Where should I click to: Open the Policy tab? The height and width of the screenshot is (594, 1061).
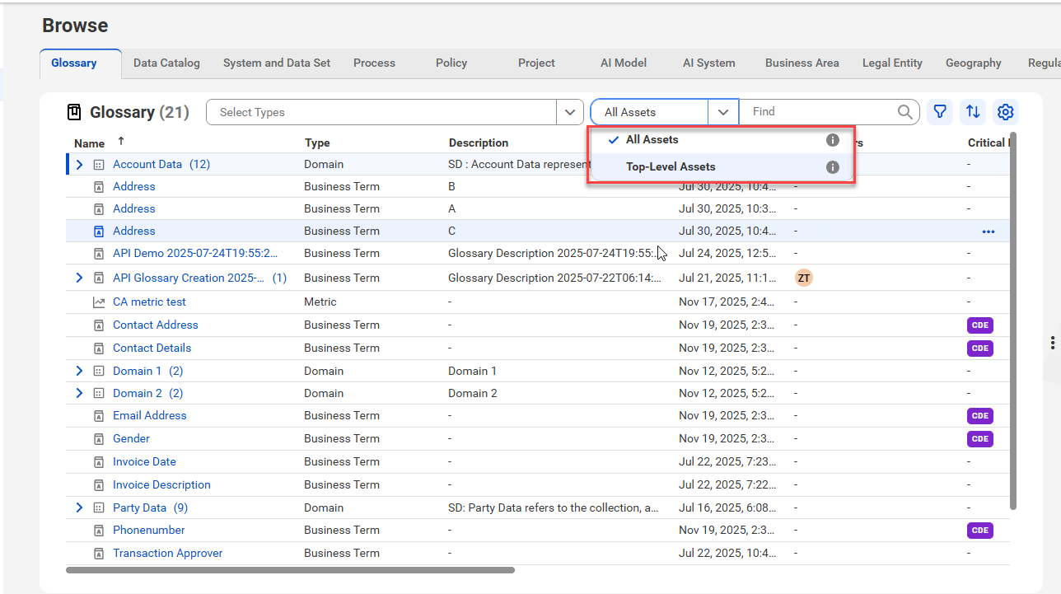click(451, 63)
